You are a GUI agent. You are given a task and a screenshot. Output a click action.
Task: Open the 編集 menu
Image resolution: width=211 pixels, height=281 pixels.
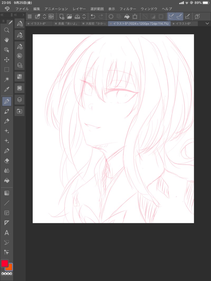click(37, 9)
